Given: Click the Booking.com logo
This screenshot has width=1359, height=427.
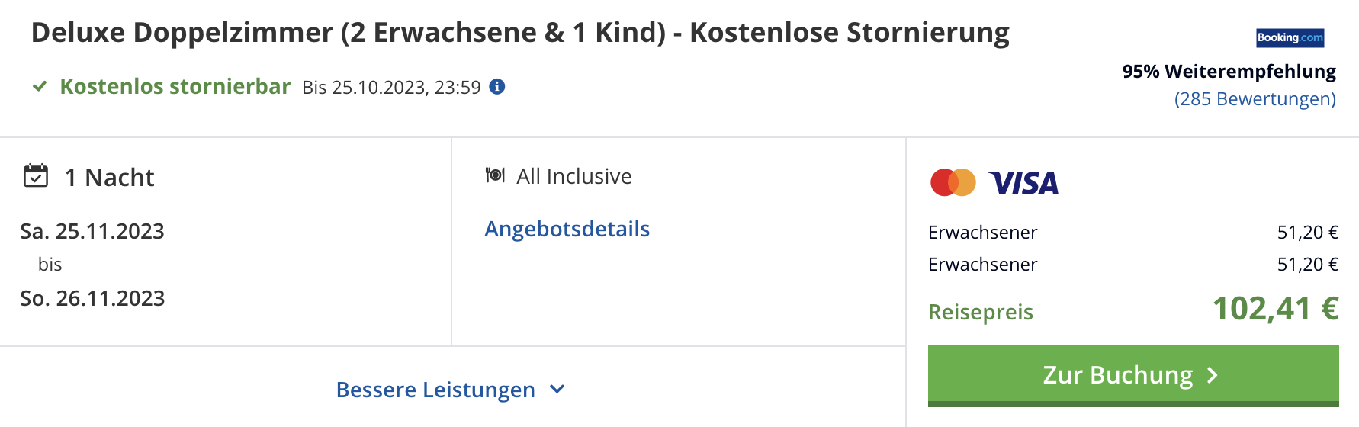Looking at the screenshot, I should (x=1290, y=37).
